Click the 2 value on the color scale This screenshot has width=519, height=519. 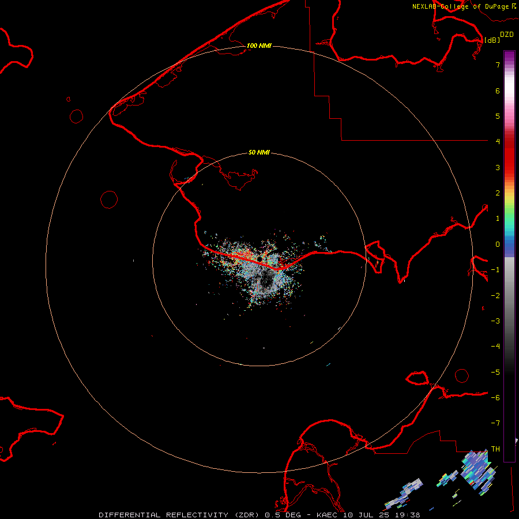[498, 193]
